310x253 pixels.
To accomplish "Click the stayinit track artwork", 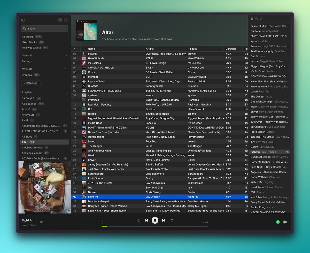I will (x=84, y=54).
